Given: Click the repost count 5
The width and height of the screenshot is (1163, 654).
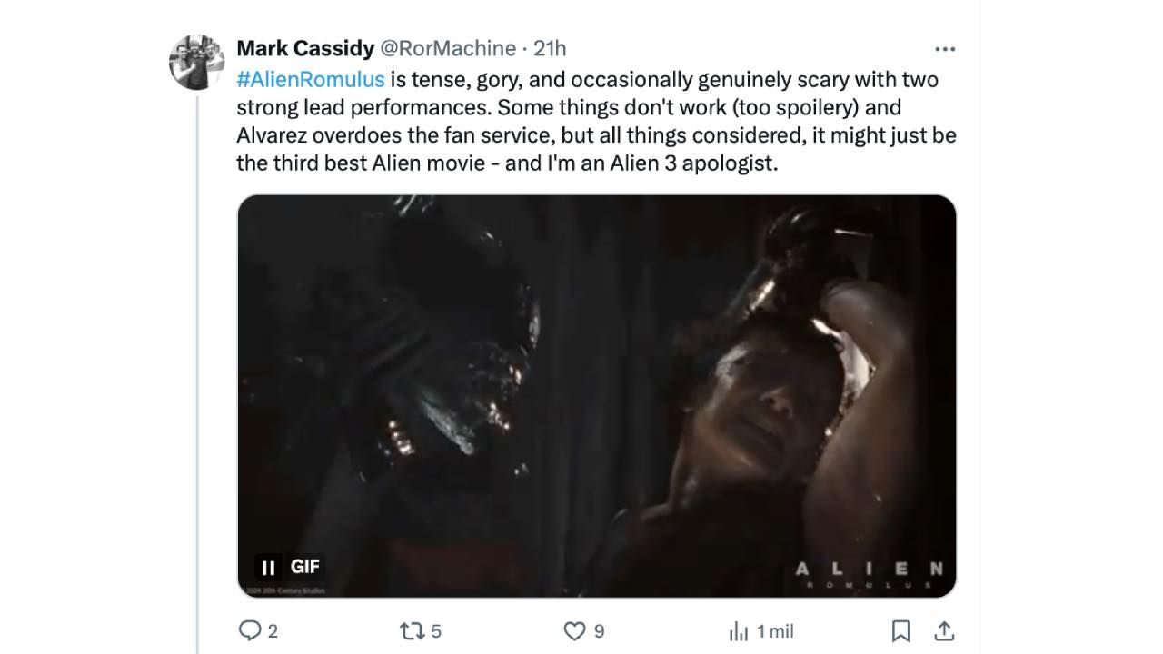Looking at the screenshot, I should 436,631.
